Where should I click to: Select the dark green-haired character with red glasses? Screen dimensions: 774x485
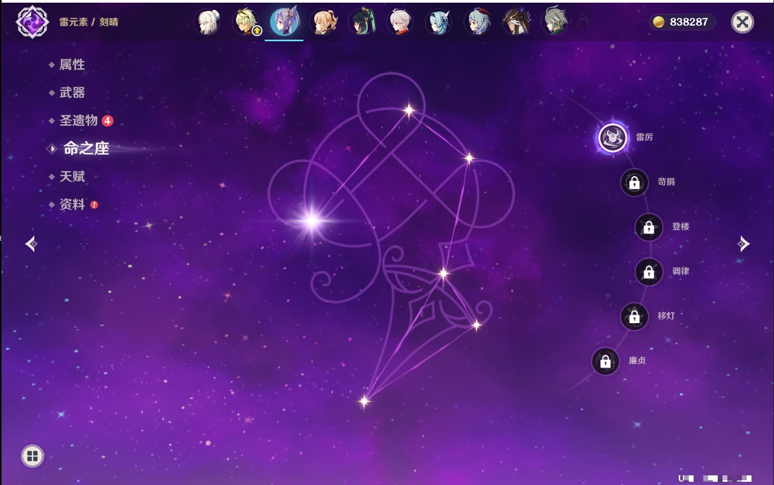(x=362, y=22)
